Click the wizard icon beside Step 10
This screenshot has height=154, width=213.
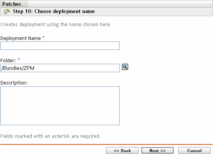7,12
